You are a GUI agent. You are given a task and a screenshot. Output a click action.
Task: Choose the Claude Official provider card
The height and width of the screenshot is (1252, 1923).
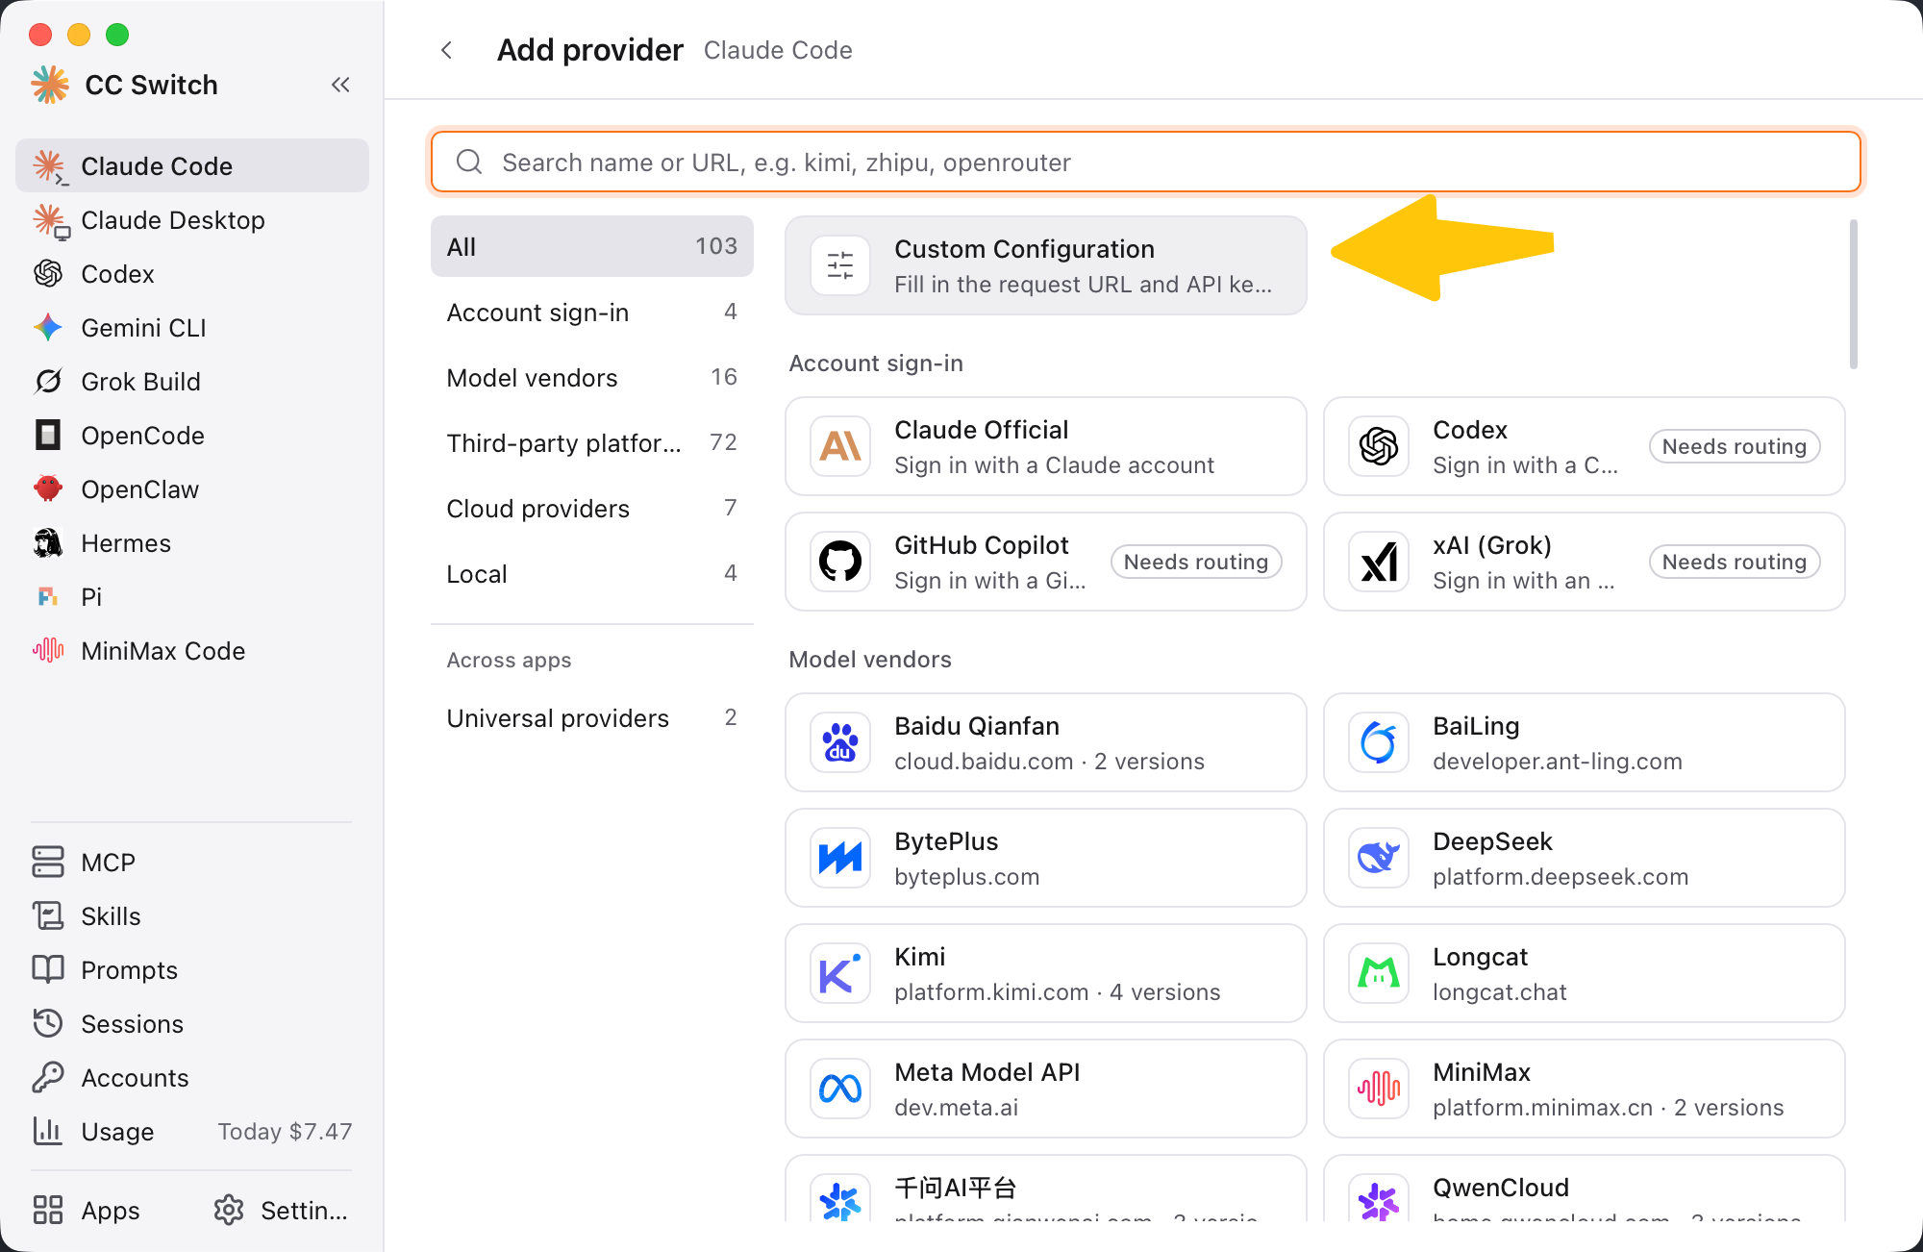[1046, 446]
